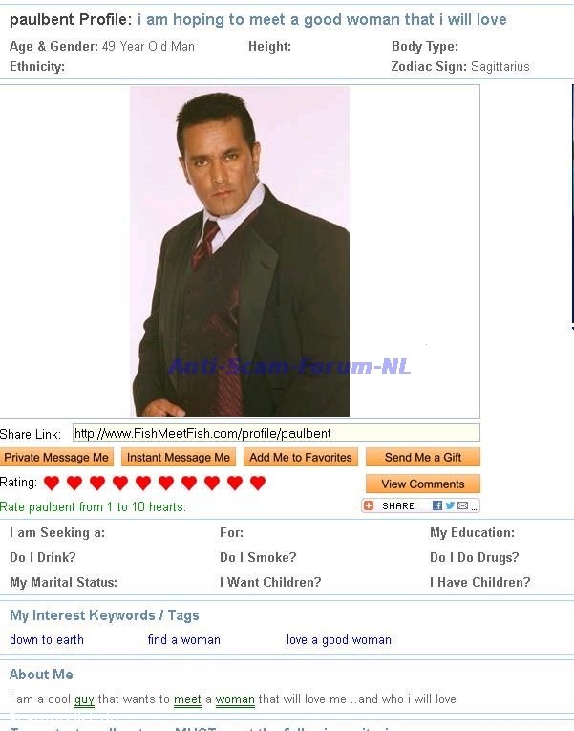Open 'love a good woman' tag
Viewport: 574px width, 731px height.
click(339, 639)
